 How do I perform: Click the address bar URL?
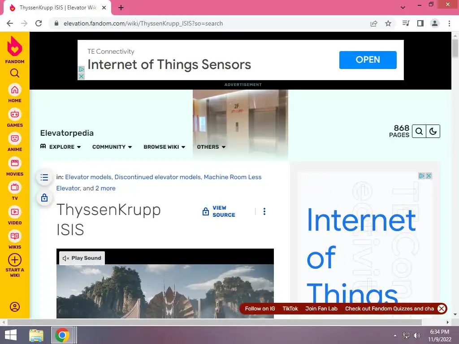[143, 23]
